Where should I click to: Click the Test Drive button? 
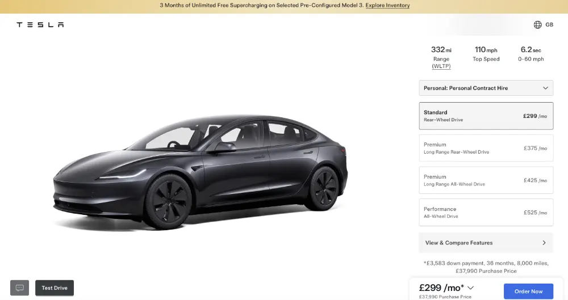[x=55, y=288]
